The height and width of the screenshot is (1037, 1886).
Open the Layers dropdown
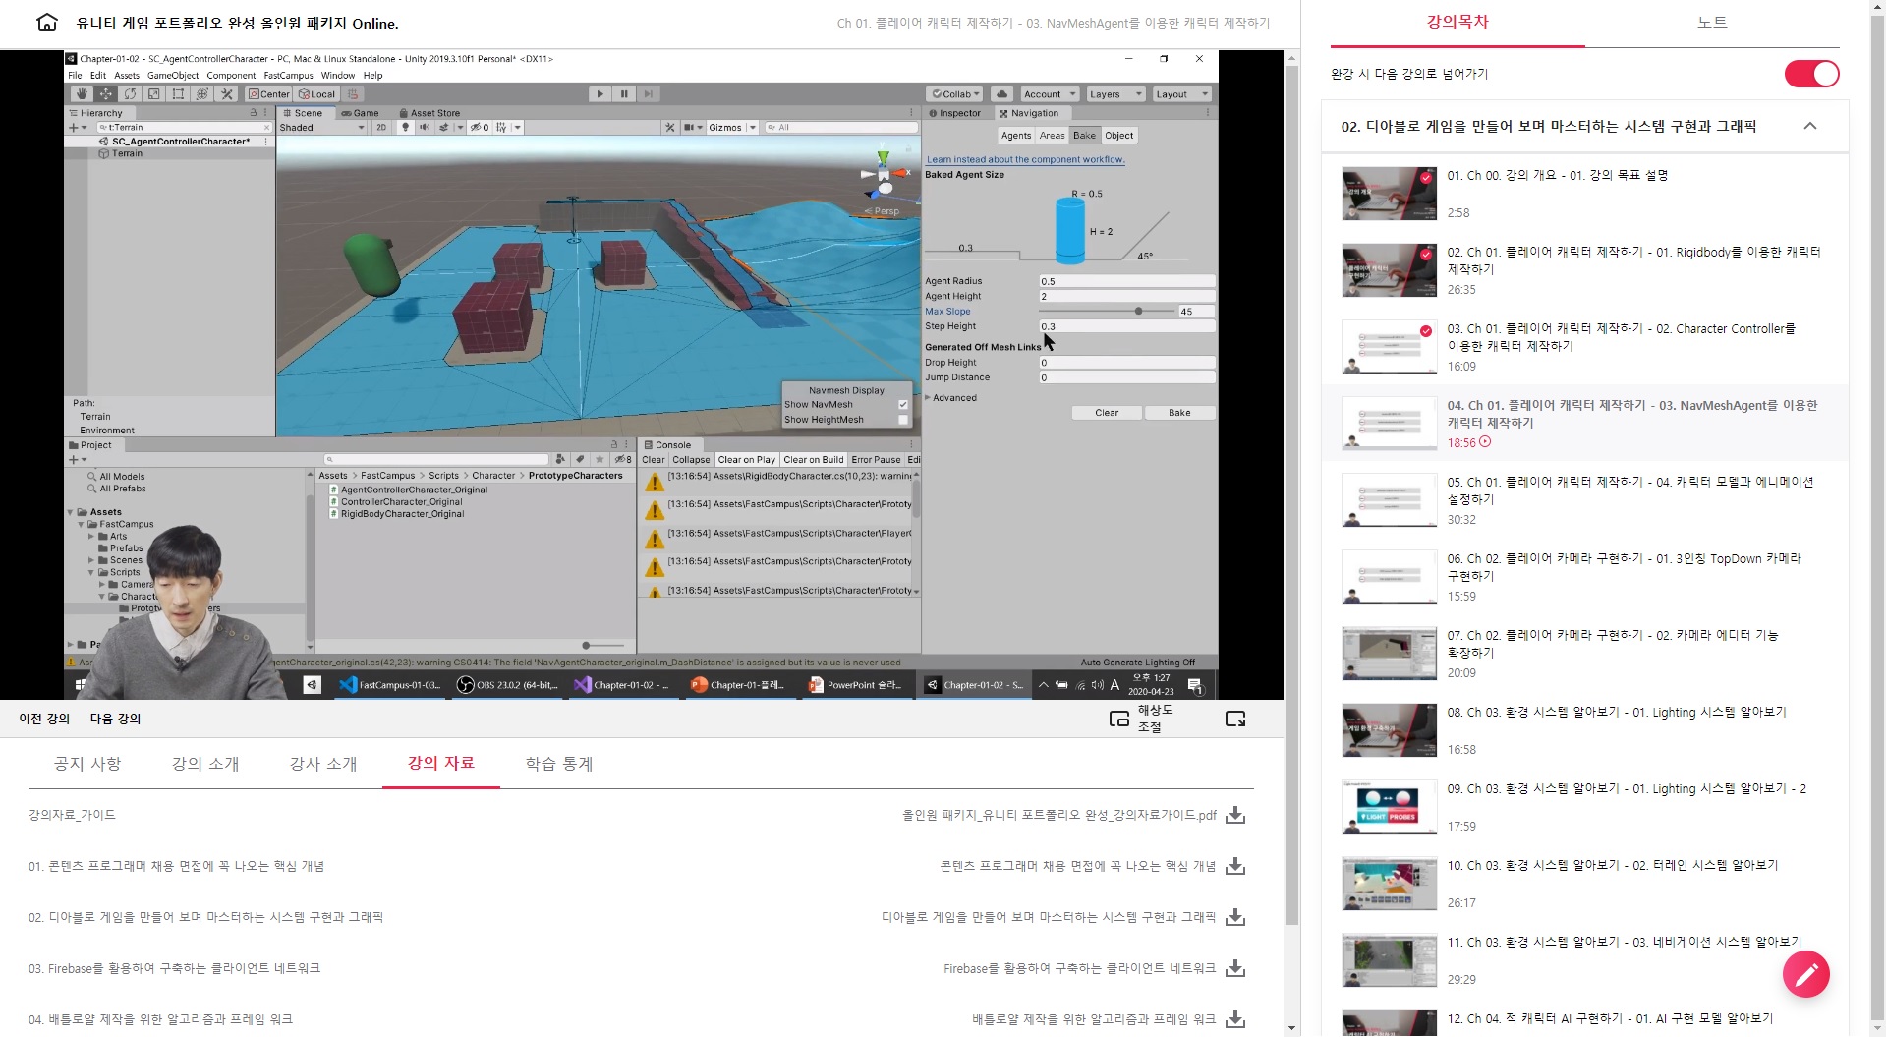point(1114,94)
